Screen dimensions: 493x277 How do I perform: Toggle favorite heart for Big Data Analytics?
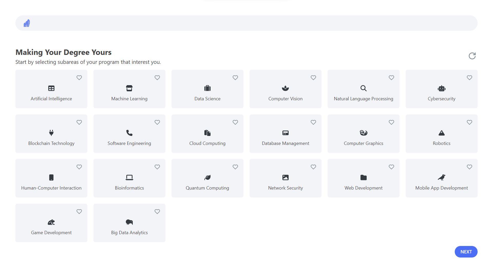pyautogui.click(x=157, y=212)
